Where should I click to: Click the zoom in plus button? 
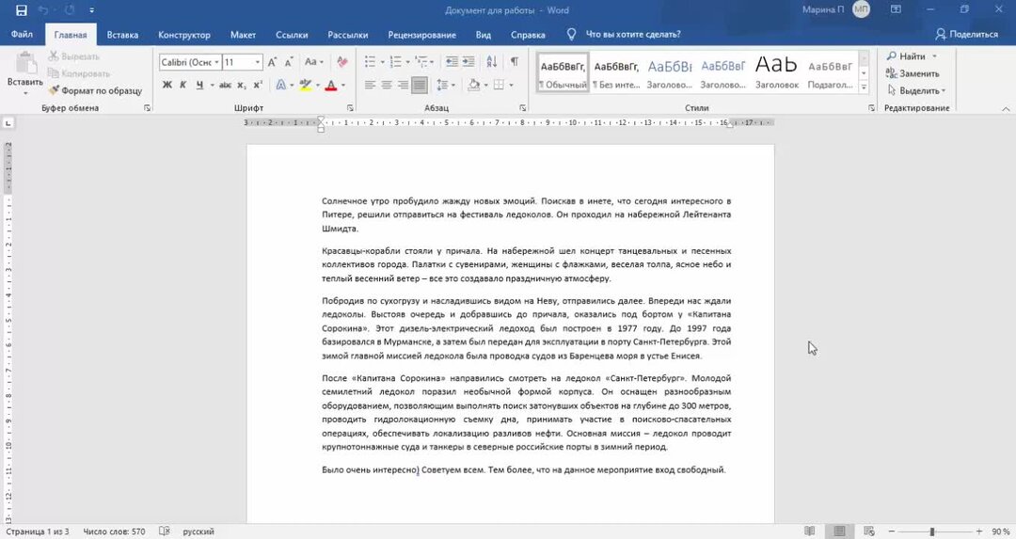coord(979,531)
